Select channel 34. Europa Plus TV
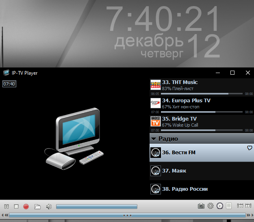This screenshot has width=254, height=222. 202,106
